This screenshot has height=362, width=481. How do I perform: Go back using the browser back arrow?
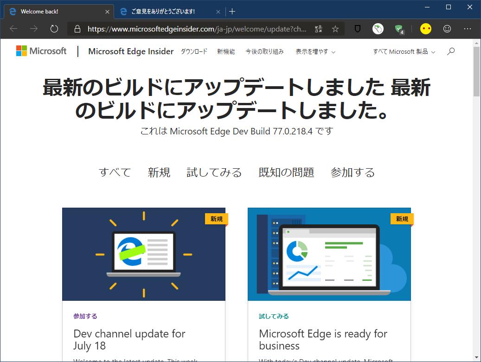[x=13, y=29]
